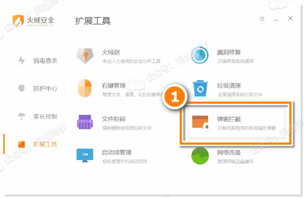The width and height of the screenshot is (304, 198).
Task: Switch to the 家长控制 tab
Action: pos(45,116)
